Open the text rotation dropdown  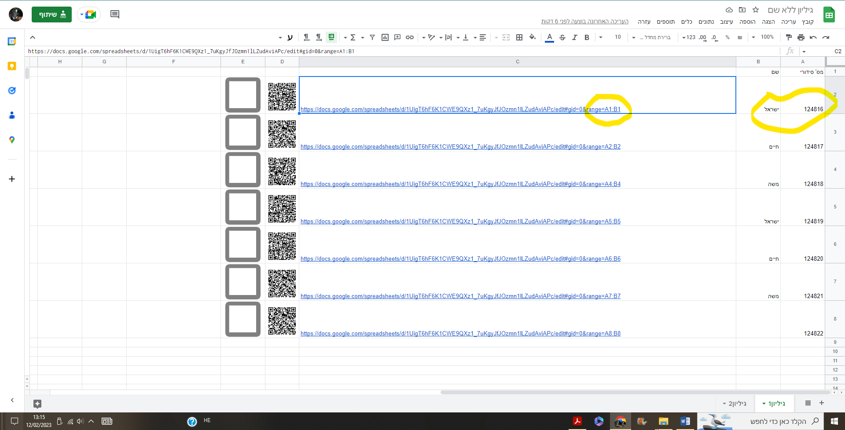coord(428,37)
